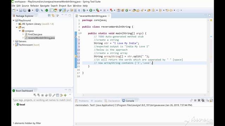Click the Last Edit Location arrow icon
Image resolution: width=225 pixels, height=126 pixels.
167,10
